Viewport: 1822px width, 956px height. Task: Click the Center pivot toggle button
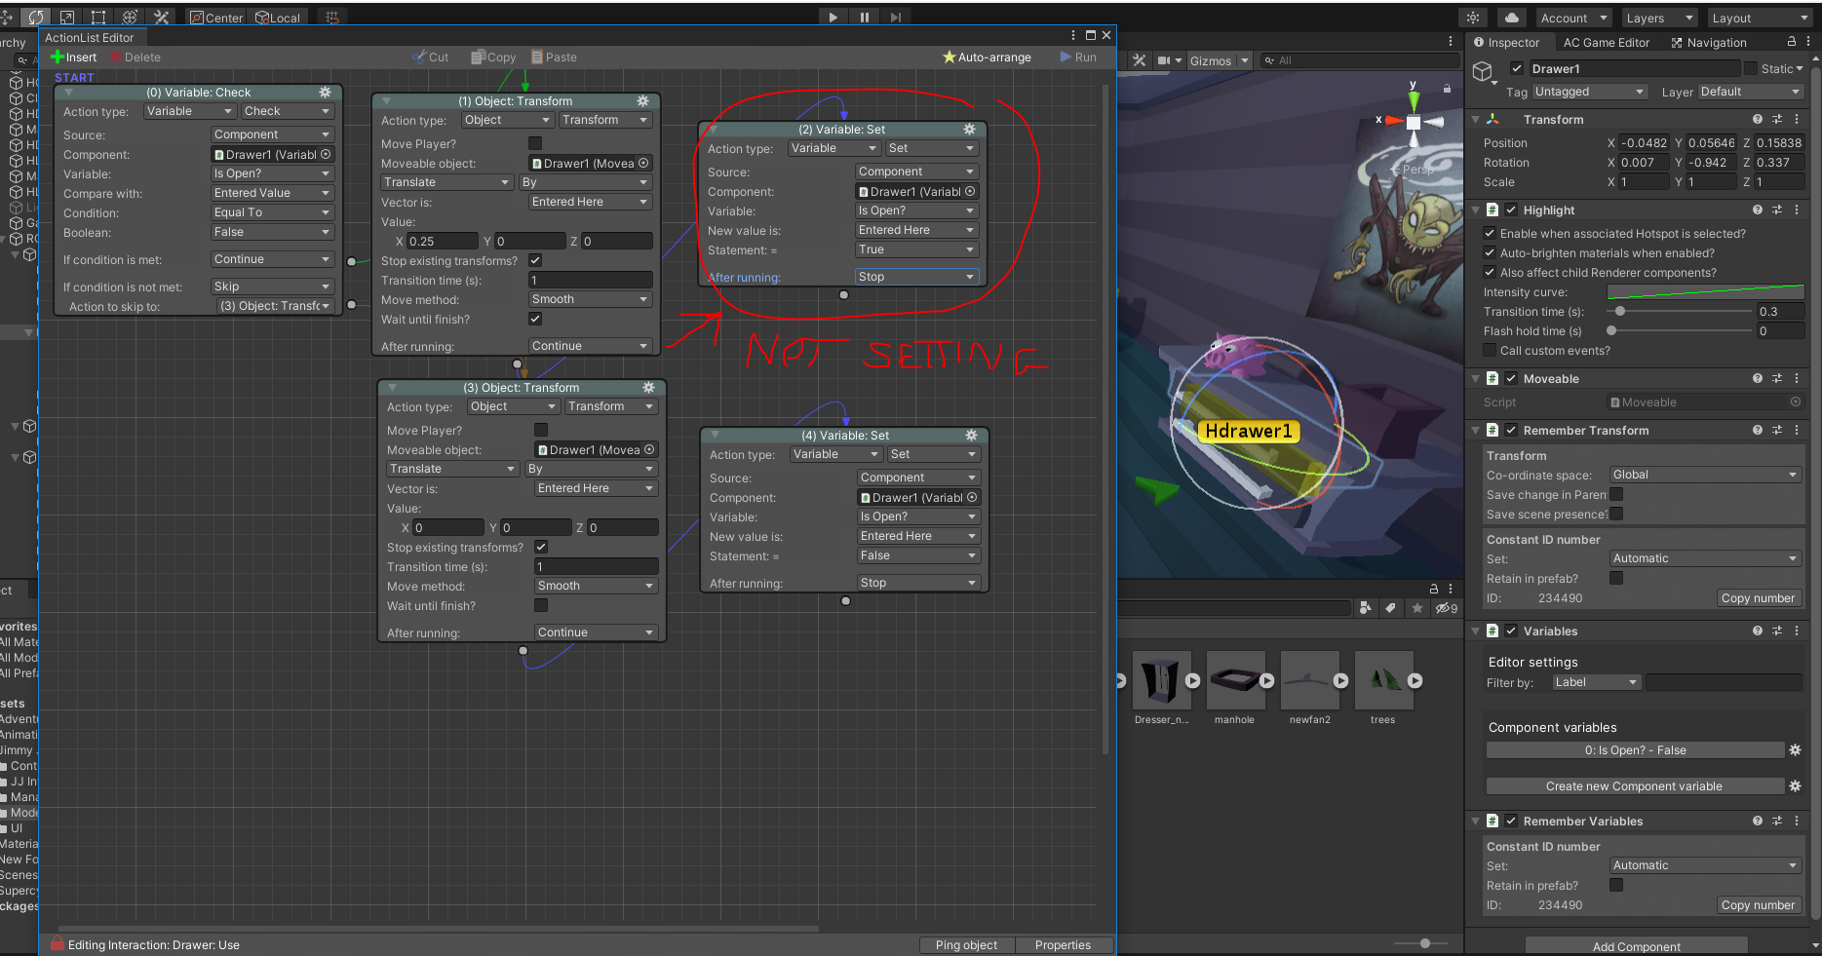coord(216,18)
